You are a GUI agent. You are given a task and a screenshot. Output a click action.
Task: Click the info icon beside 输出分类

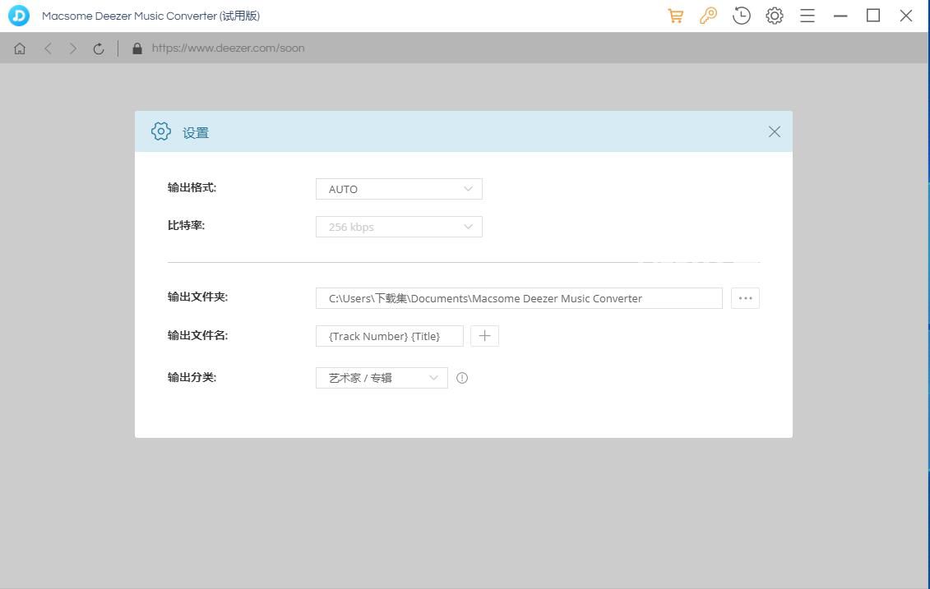[x=462, y=378]
